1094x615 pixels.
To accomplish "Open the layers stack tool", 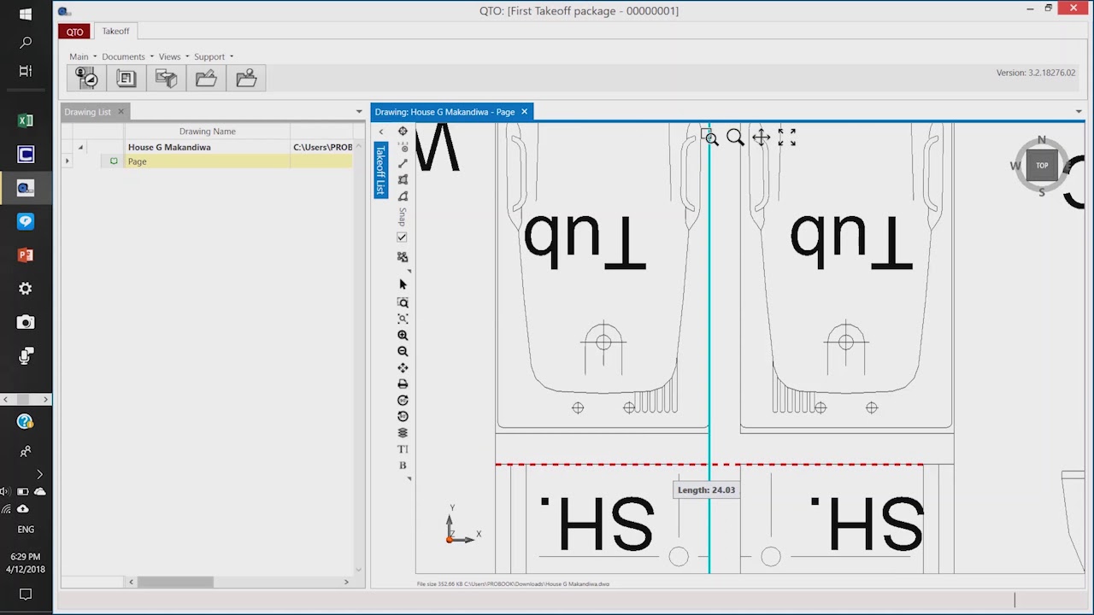I will tap(403, 433).
